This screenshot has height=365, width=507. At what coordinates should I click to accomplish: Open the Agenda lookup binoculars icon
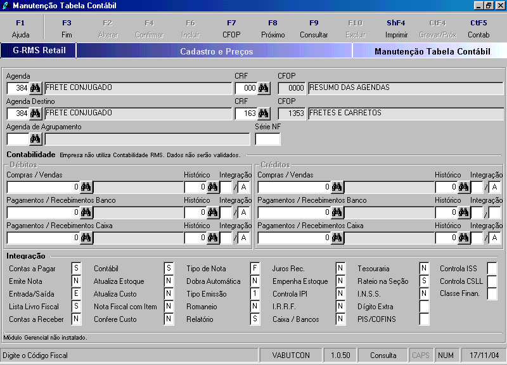coord(35,88)
